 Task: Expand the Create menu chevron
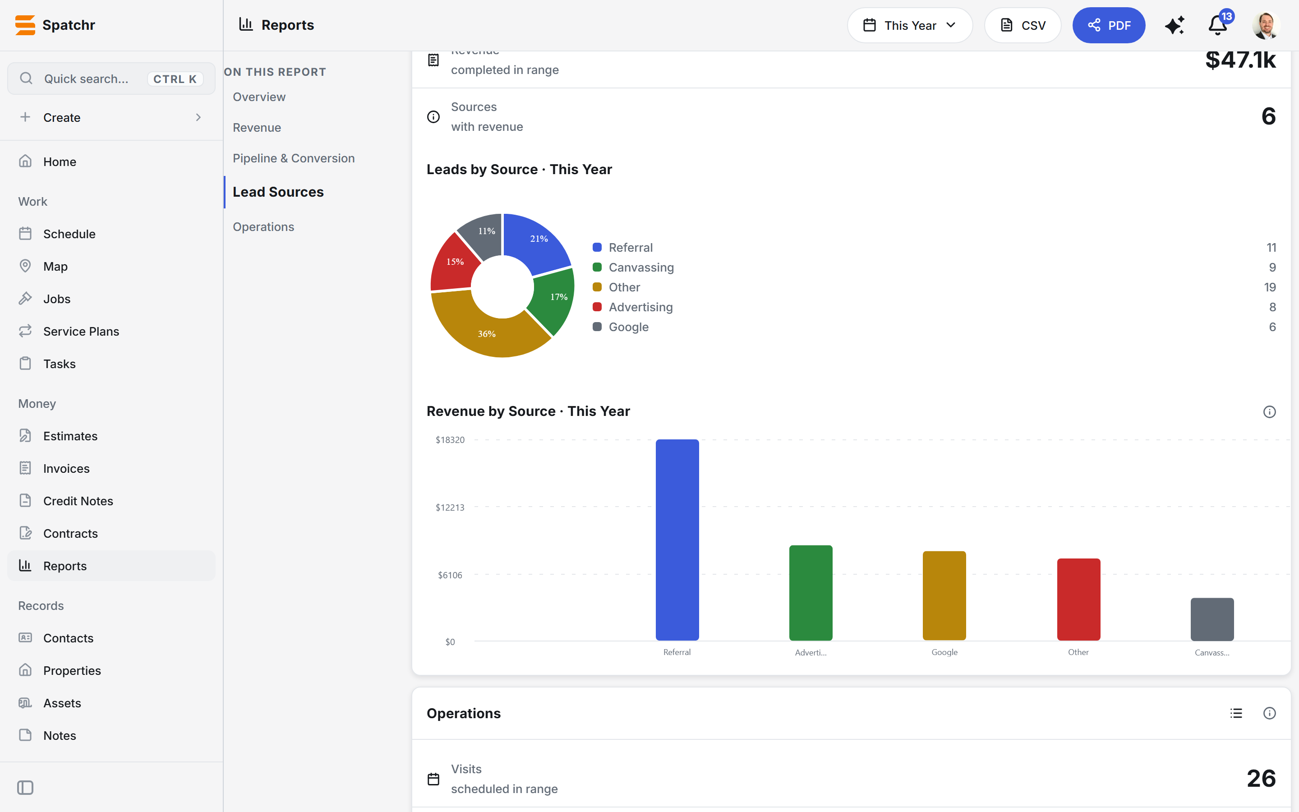click(198, 117)
